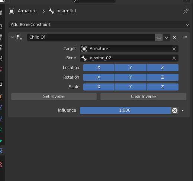Viewport: 193px width, 181px height.
Task: Open the Object Constraints properties tab
Action: tap(1, 118)
